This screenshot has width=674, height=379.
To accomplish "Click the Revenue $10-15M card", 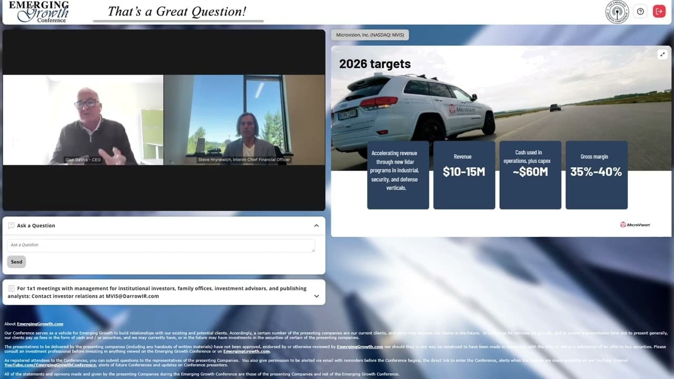I will (x=464, y=175).
